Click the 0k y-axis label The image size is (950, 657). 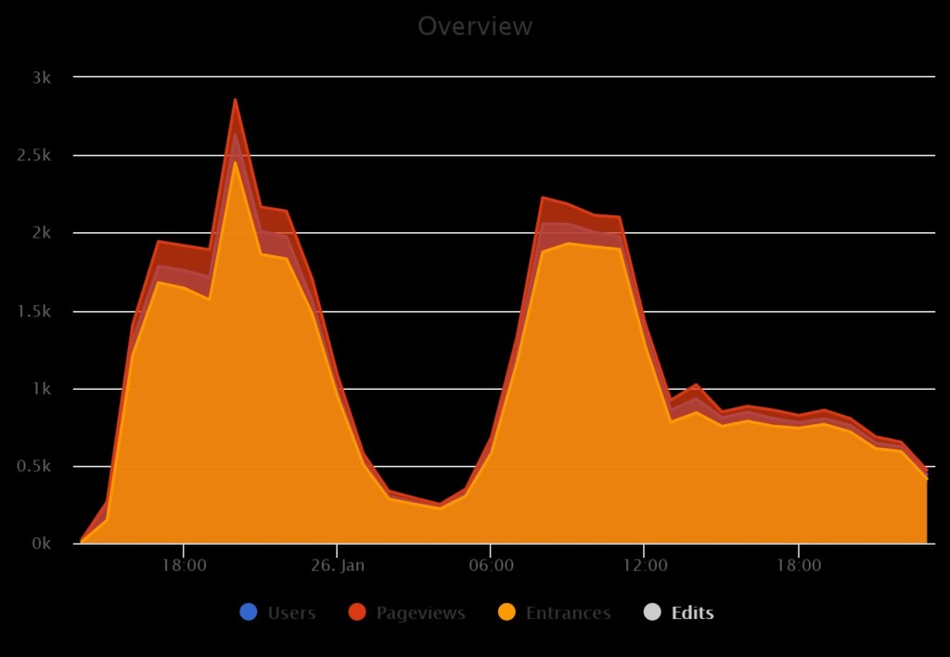40,544
